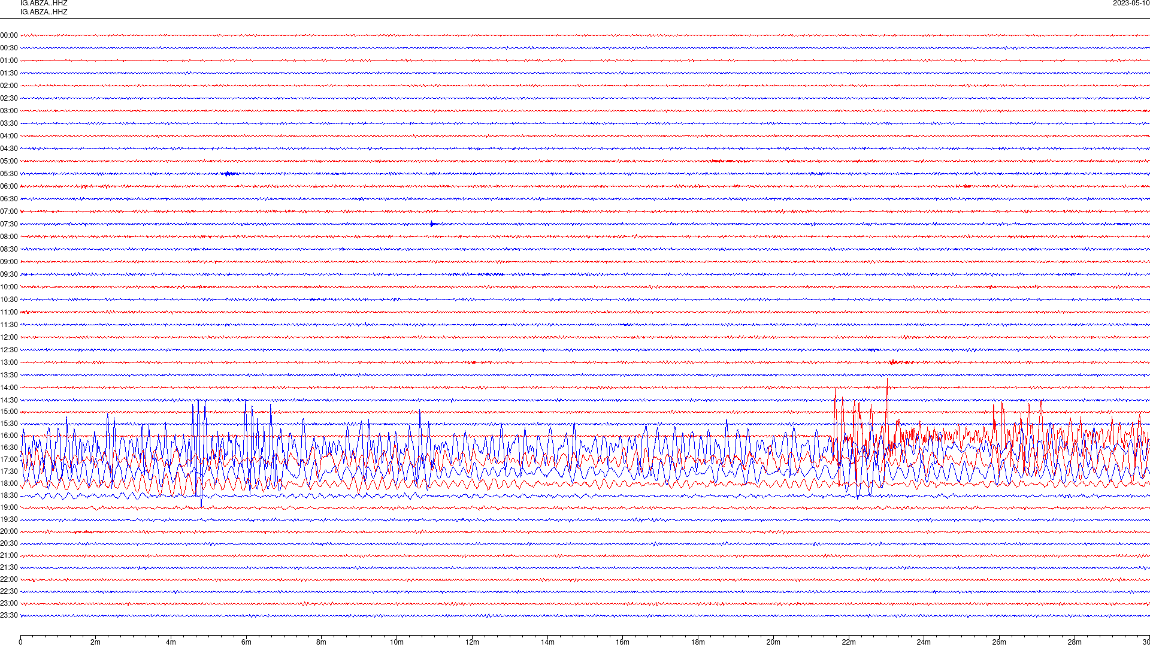The width and height of the screenshot is (1150, 647).
Task: Click the 16:30 time row label
Action: pos(9,448)
